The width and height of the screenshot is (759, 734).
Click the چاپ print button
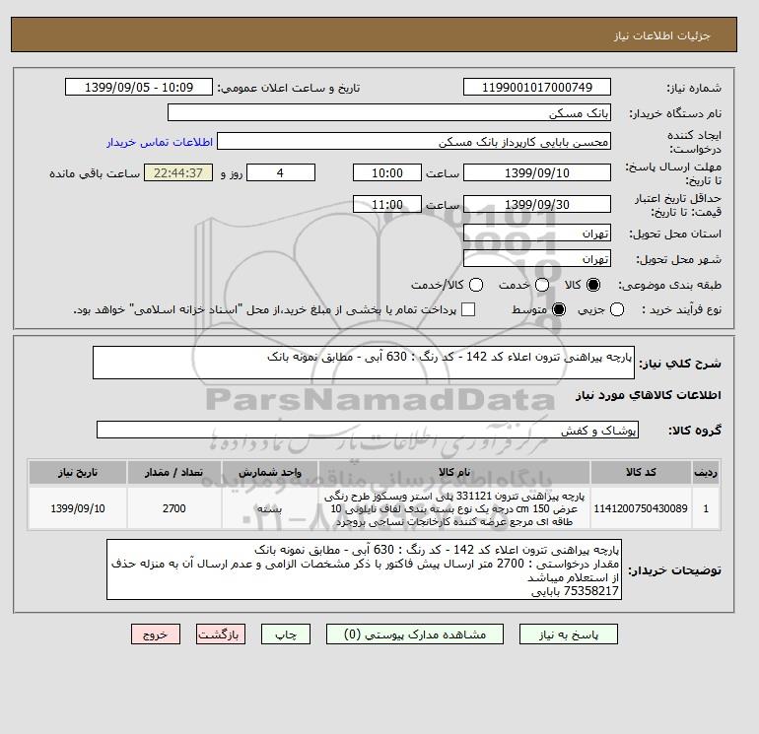286,634
